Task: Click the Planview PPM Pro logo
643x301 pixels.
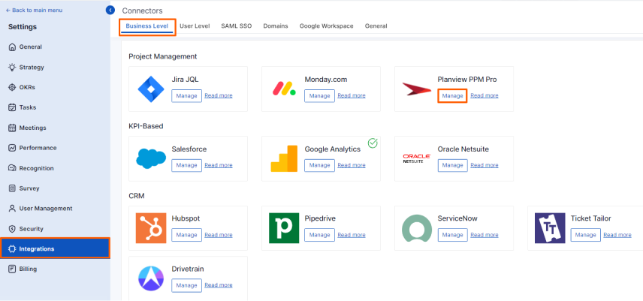Action: 417,89
